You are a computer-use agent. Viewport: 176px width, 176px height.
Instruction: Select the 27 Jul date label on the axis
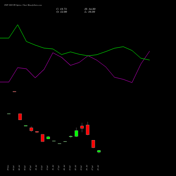92,168
